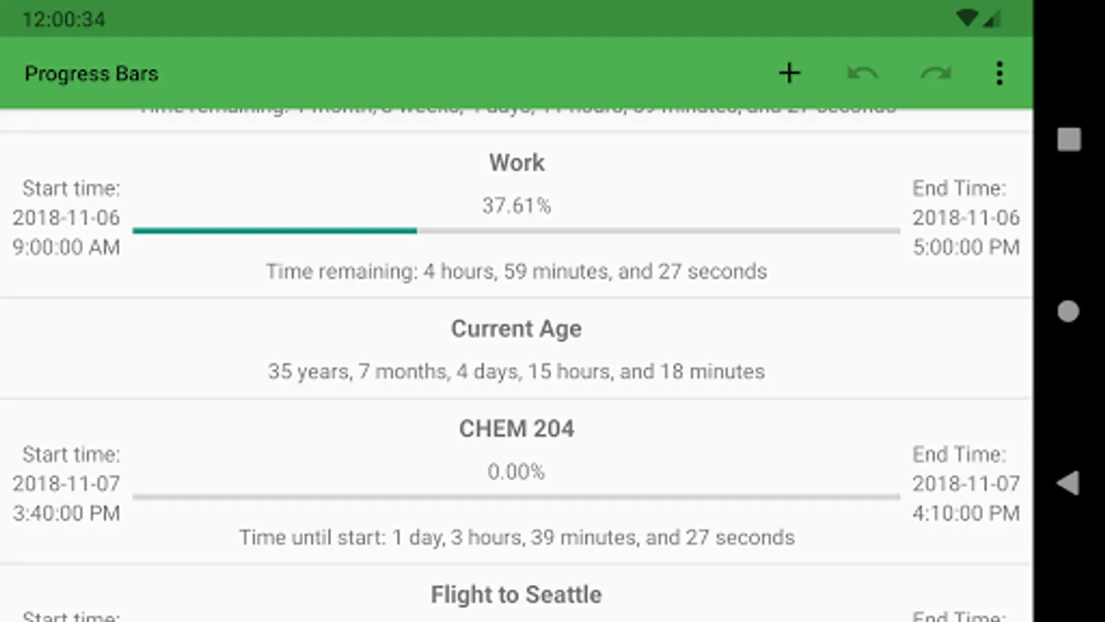The image size is (1105, 622).
Task: Tap the Work time remaining text
Action: coord(516,272)
